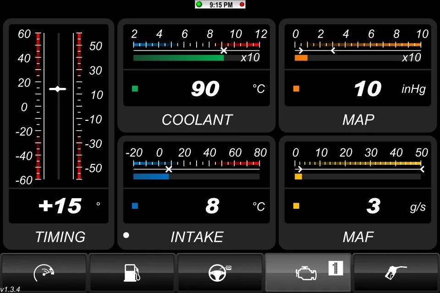Screen dimensions: 440x293
Task: Click the v1.3.4 version text
Action: click(x=11, y=289)
